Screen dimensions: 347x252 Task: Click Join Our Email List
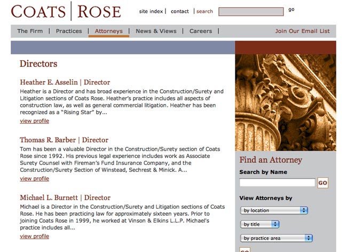coord(303,31)
